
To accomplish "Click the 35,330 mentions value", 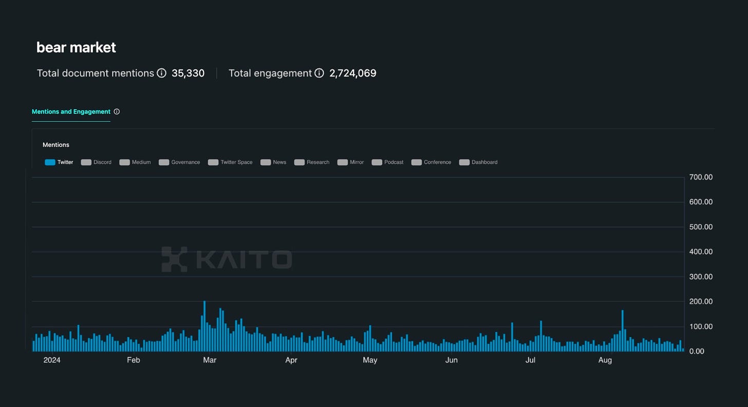I will 188,73.
